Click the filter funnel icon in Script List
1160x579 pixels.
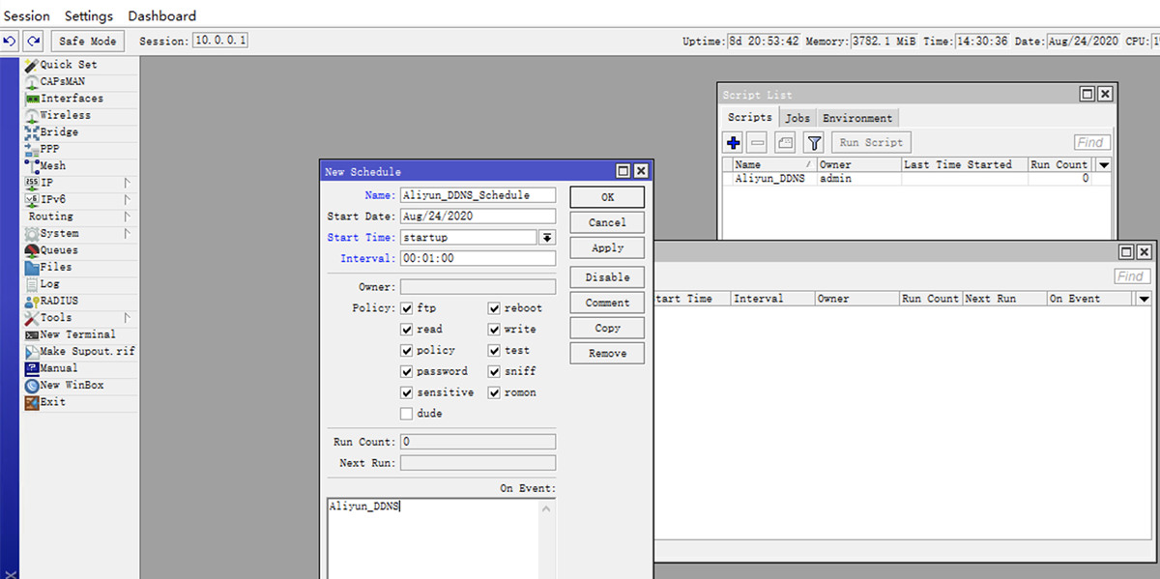[814, 143]
